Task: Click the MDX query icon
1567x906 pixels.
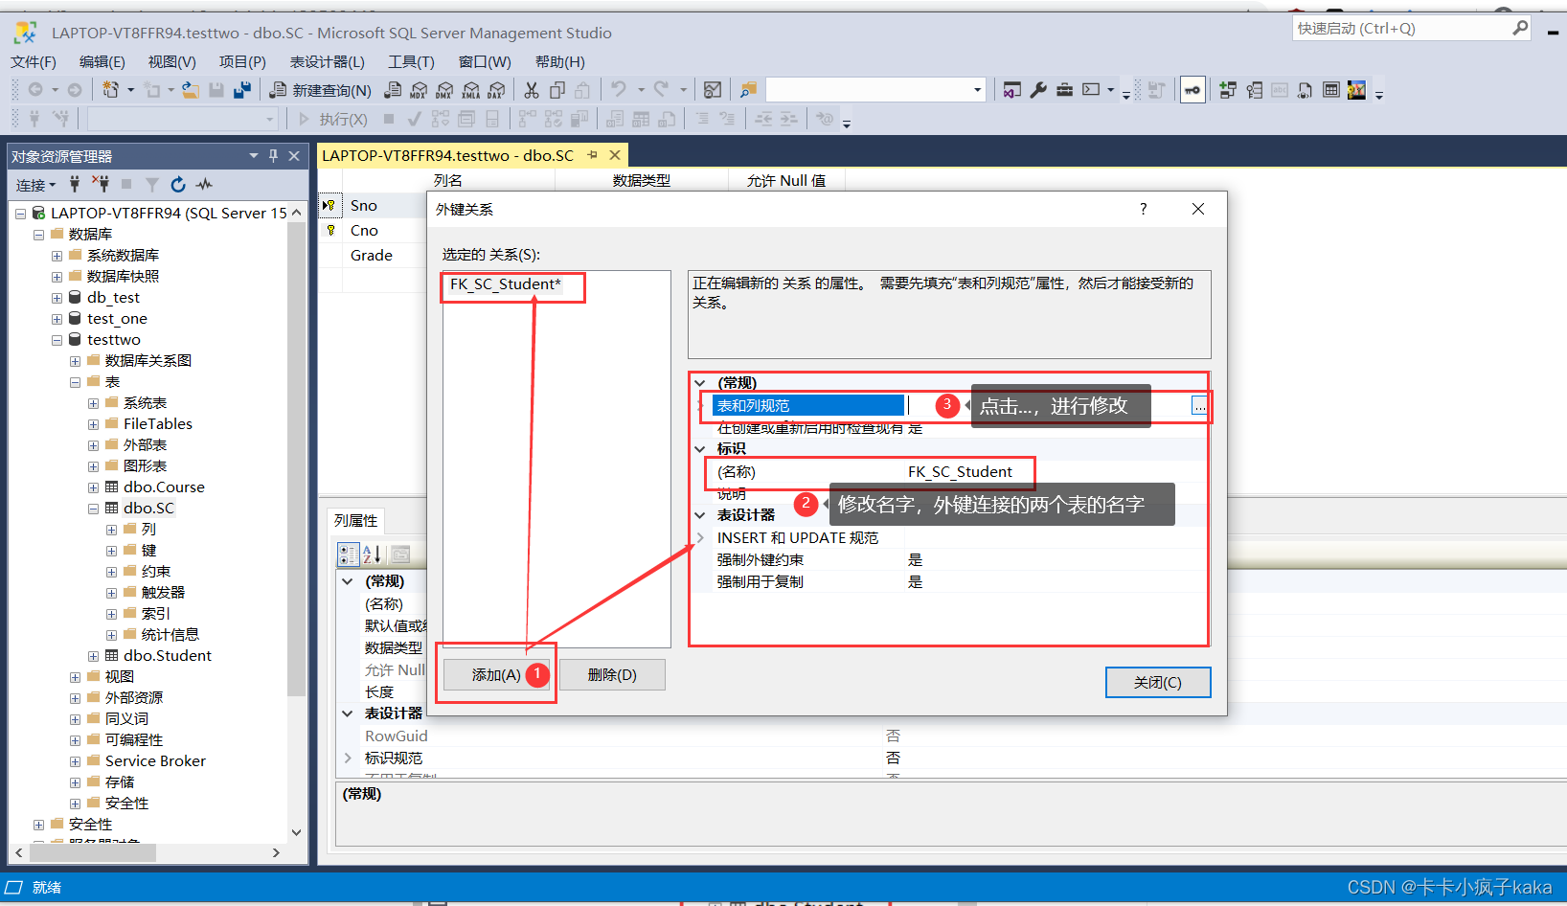Action: click(x=419, y=90)
